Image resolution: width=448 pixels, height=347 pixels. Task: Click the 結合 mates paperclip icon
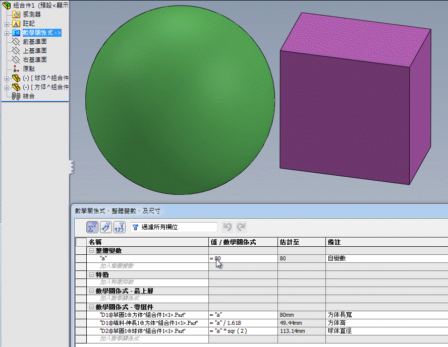click(16, 96)
